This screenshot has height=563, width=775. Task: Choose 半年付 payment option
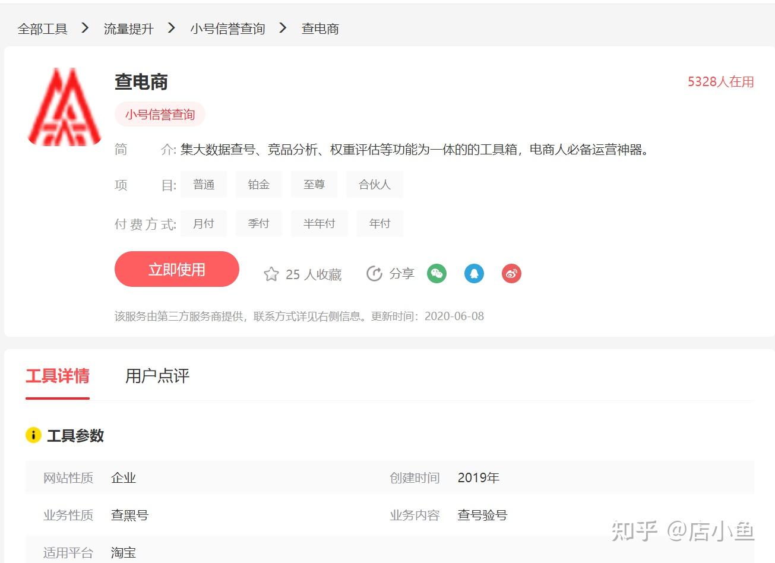[x=320, y=223]
